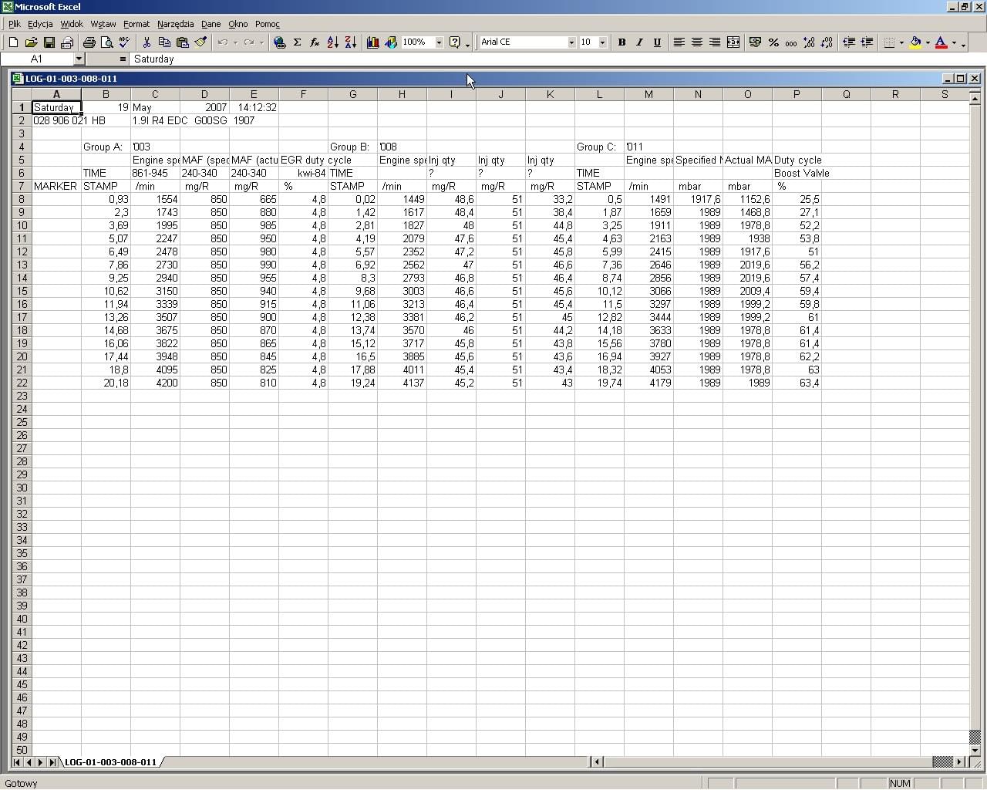The width and height of the screenshot is (987, 790).
Task: Click the Print icon in toolbar
Action: (89, 42)
